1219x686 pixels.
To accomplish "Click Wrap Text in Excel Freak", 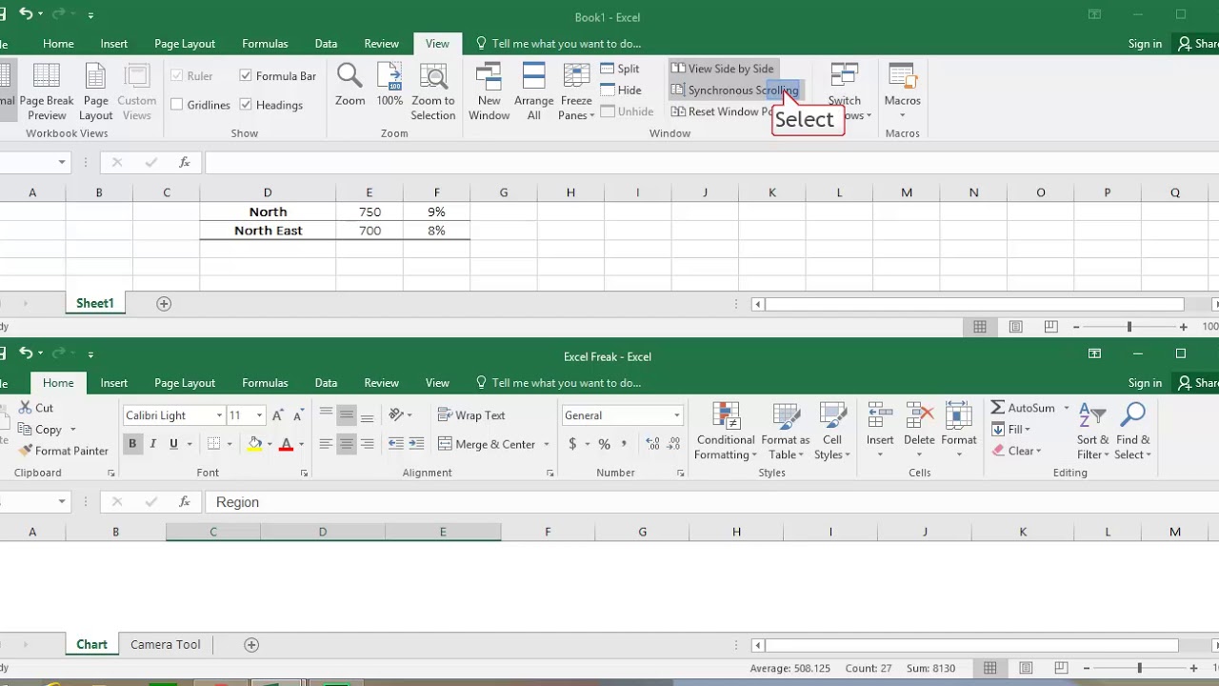I will point(471,415).
